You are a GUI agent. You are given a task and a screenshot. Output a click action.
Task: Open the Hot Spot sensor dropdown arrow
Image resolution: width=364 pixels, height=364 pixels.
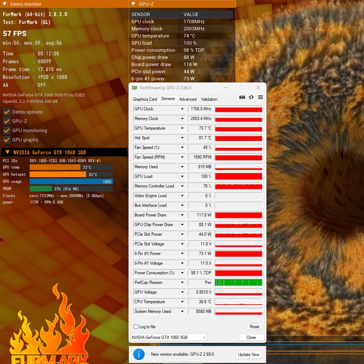182,138
